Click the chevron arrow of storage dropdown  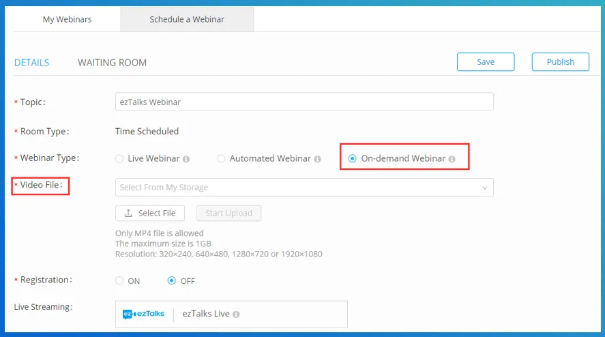point(485,188)
